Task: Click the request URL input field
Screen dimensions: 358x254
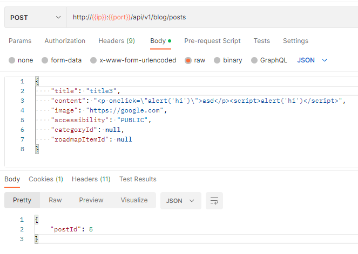Action: click(212, 17)
